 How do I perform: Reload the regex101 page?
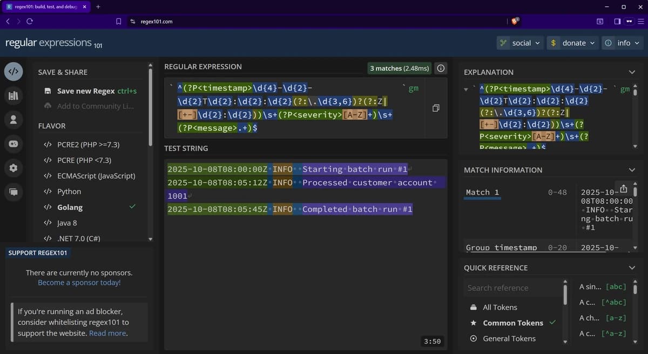pyautogui.click(x=30, y=21)
